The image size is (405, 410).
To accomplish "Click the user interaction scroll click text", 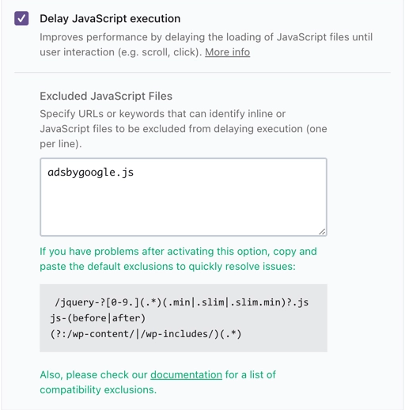I will [120, 52].
